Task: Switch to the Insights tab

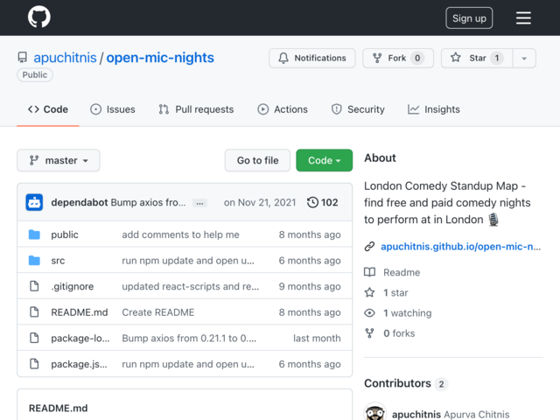Action: tap(434, 109)
